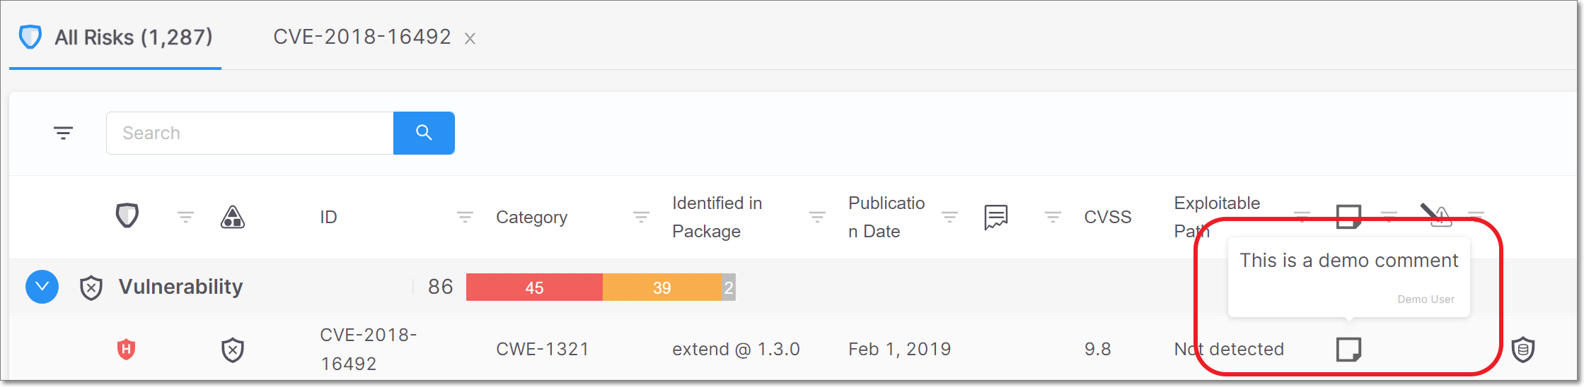Viewport: 1584px width, 387px height.
Task: Open the Identified in Package column filter
Action: [x=817, y=217]
